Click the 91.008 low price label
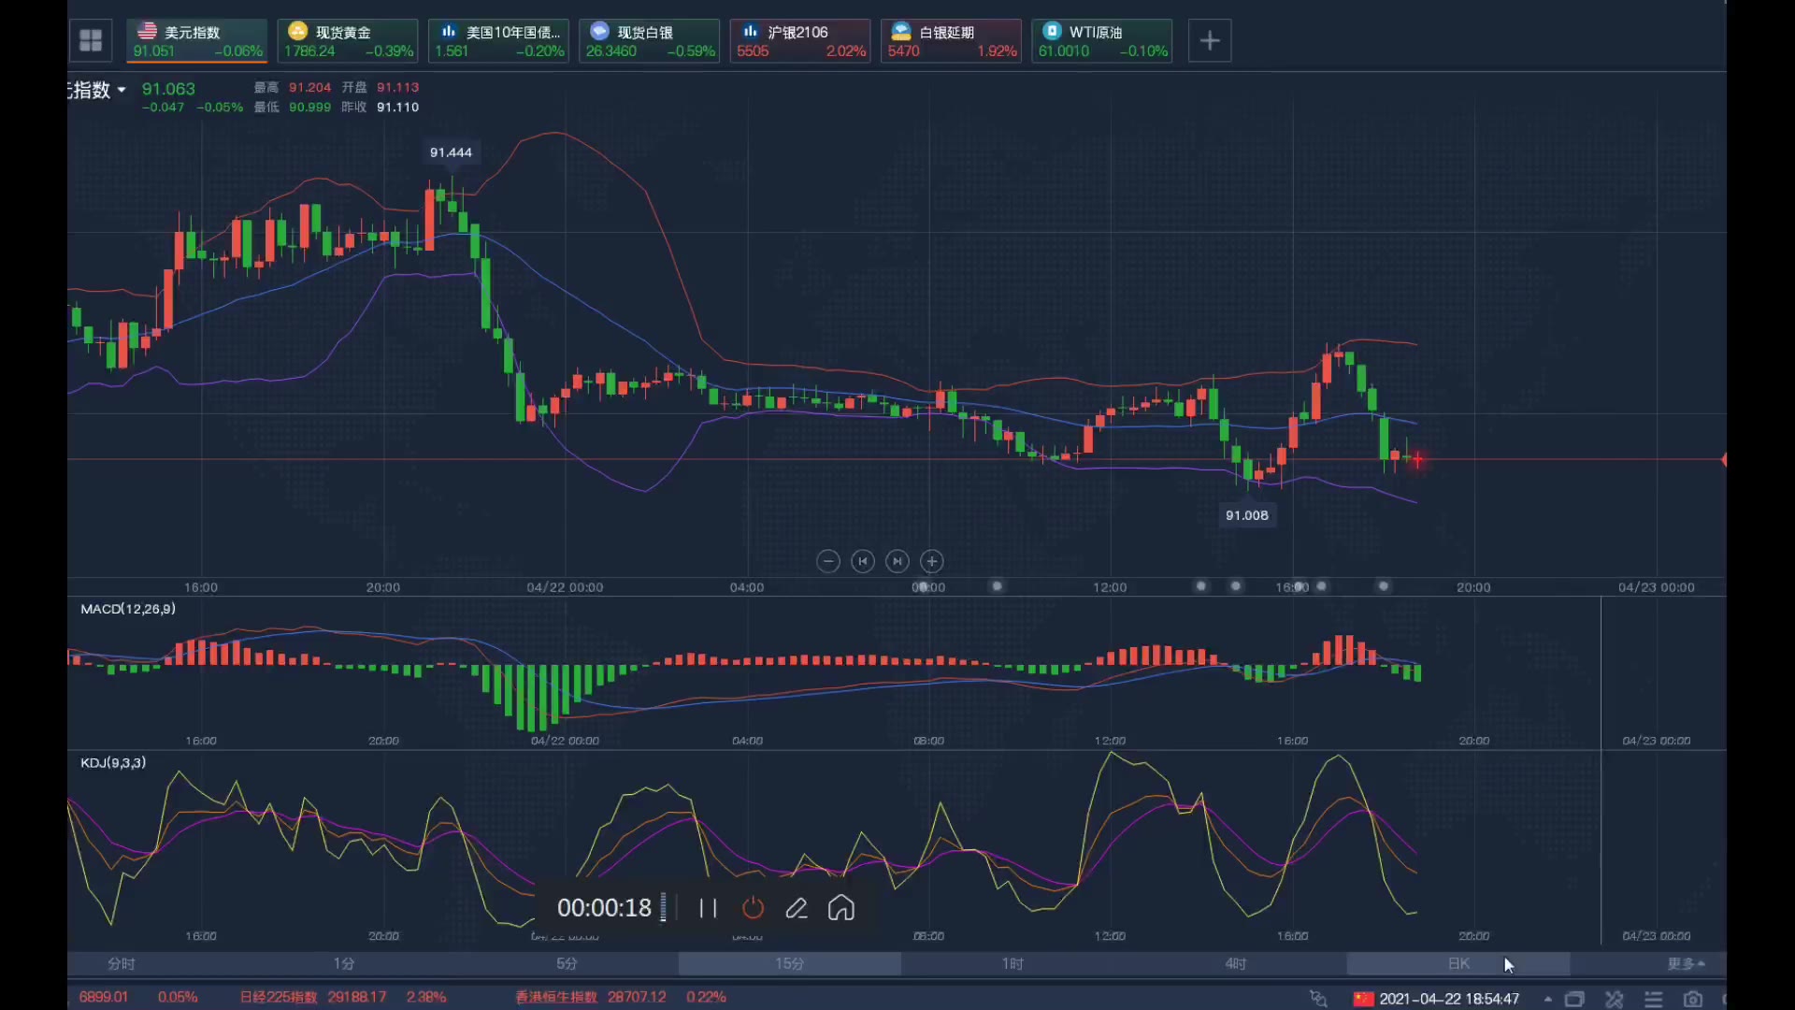Screen dimensions: 1795x1010 pyautogui.click(x=1247, y=515)
